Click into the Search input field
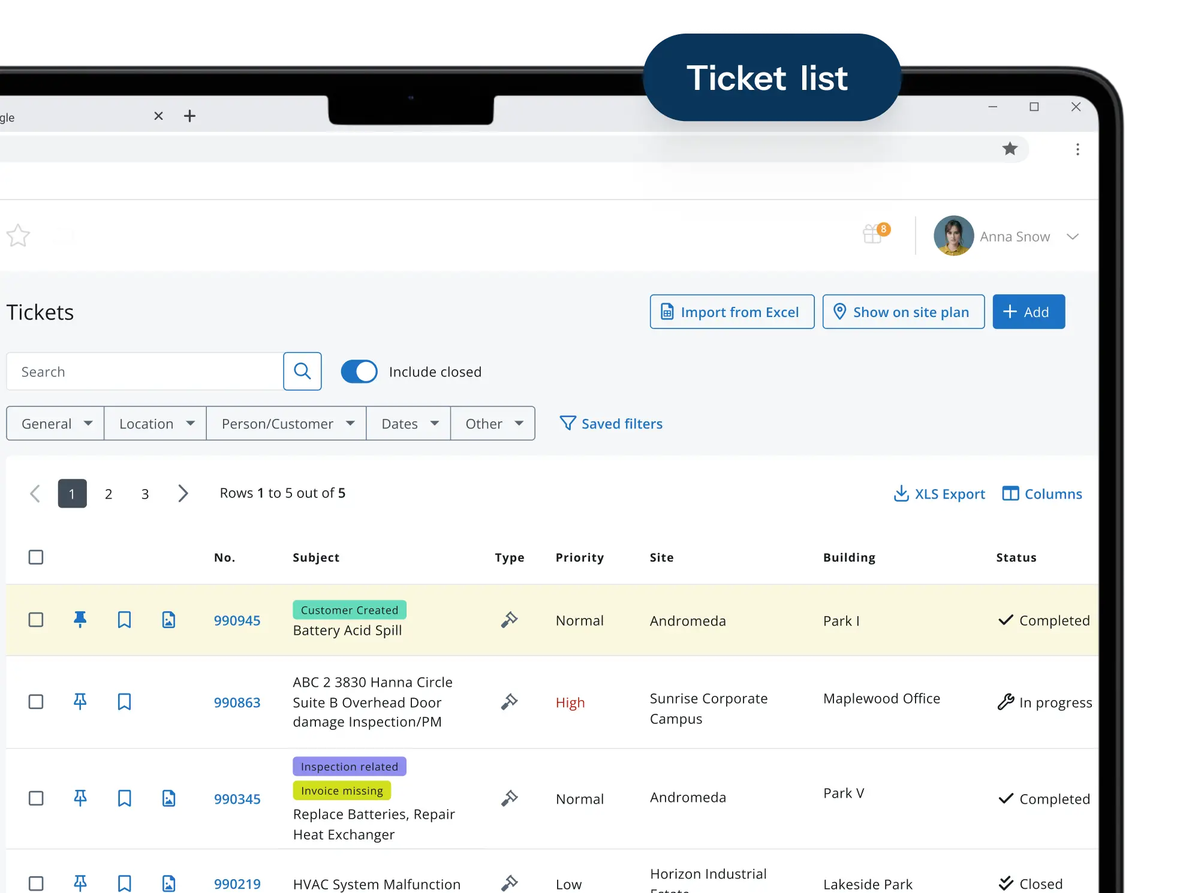This screenshot has width=1192, height=893. [145, 372]
